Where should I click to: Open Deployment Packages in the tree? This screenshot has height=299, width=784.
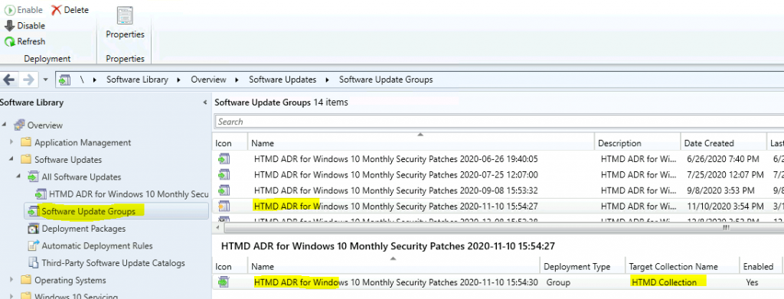(x=83, y=229)
